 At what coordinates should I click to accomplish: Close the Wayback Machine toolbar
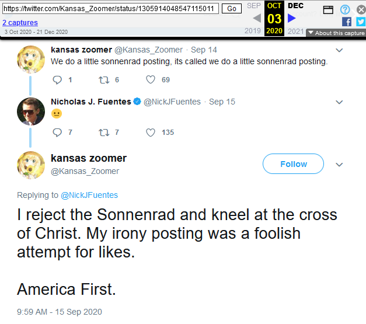point(361,9)
